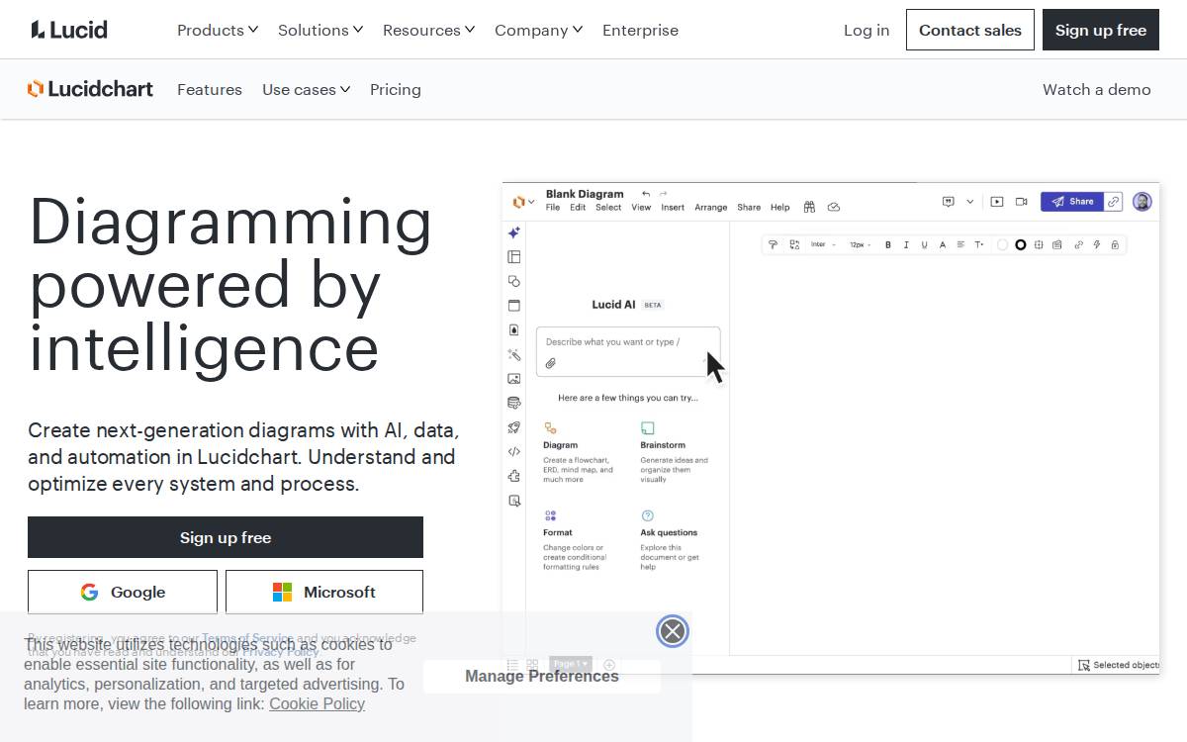The image size is (1187, 742).
Task: Click the undo arrow next to Blank Diagram
Action: coord(646,194)
